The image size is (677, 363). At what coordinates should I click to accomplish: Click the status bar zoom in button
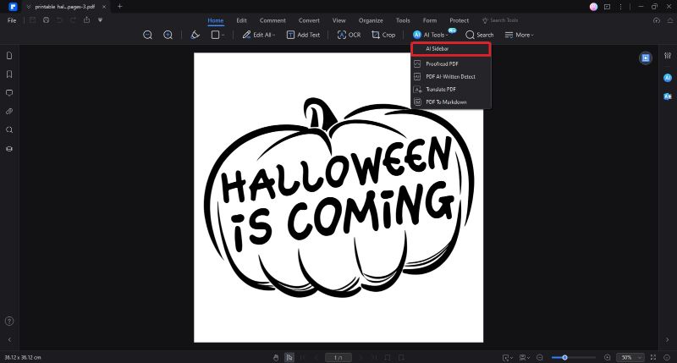607,357
